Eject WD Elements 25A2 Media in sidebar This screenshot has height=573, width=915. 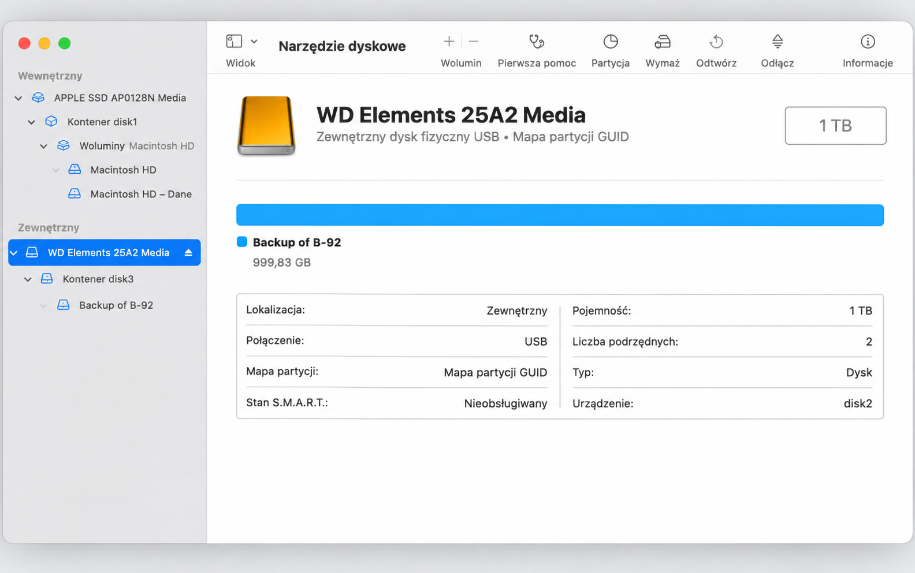coord(188,253)
